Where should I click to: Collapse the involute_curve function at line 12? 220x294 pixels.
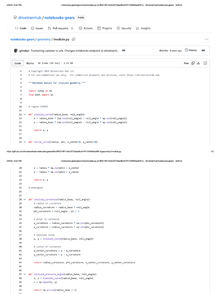pos(25,114)
